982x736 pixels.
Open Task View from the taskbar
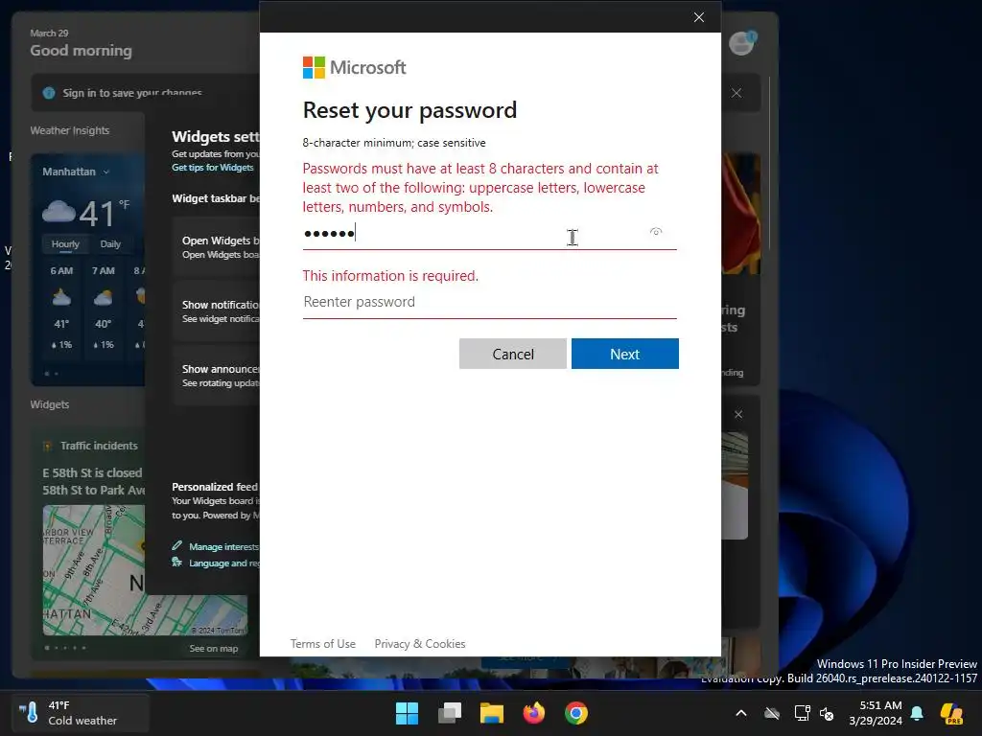[x=450, y=713]
